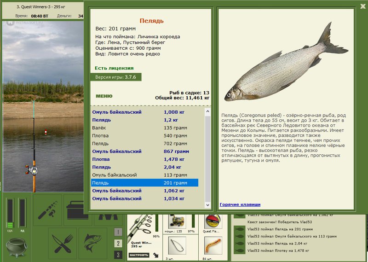Select Плотва 1,478 кг row
The height and width of the screenshot is (262, 368).
pos(144,159)
